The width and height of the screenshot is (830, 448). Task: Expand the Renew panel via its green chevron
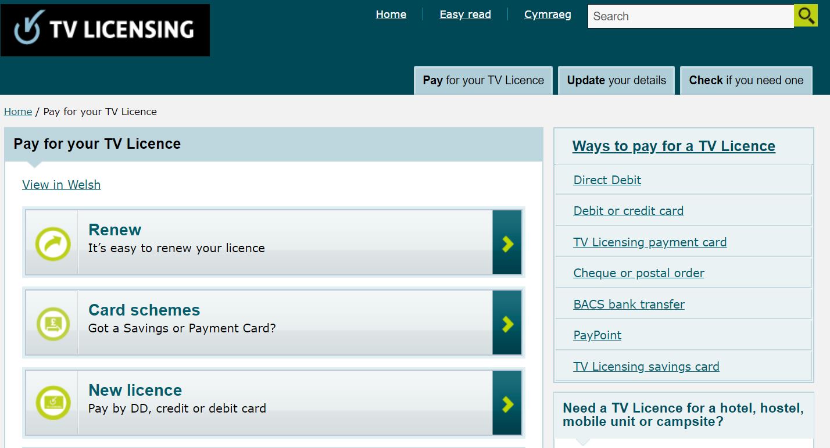pyautogui.click(x=506, y=242)
